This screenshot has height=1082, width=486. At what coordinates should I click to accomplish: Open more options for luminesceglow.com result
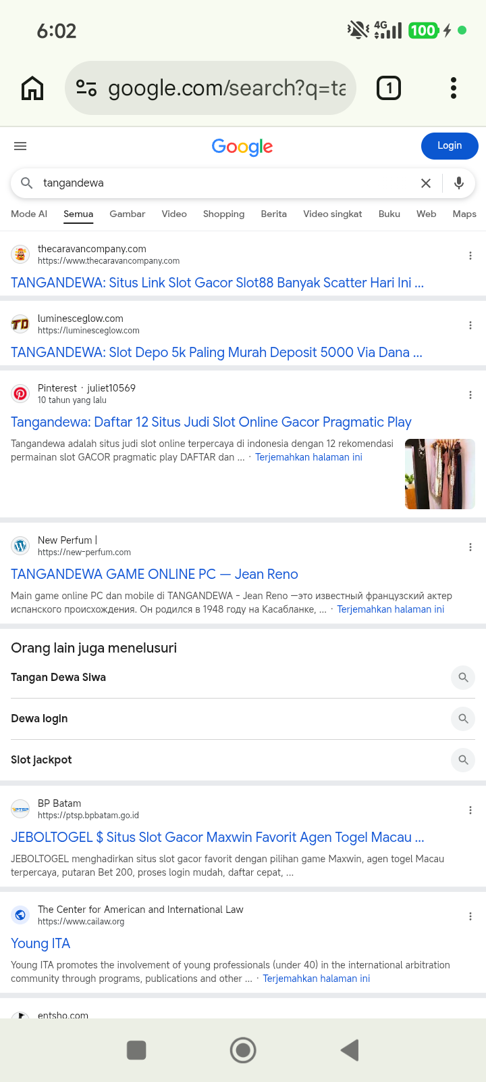[x=470, y=325]
